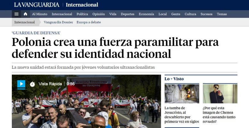Viewport: 249px width, 128px height.
Task: Go to the home page icon
Action: [x=26, y=14]
